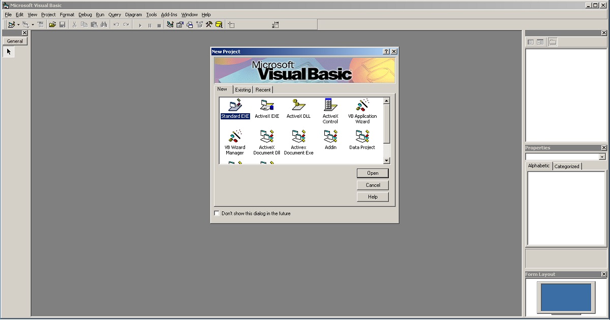Click the project list scroll up arrow
610x320 pixels.
click(x=386, y=101)
